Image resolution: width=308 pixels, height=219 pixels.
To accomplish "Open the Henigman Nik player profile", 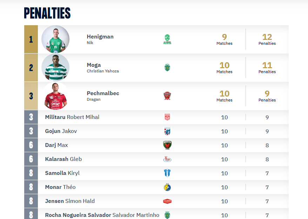I will 100,39.
